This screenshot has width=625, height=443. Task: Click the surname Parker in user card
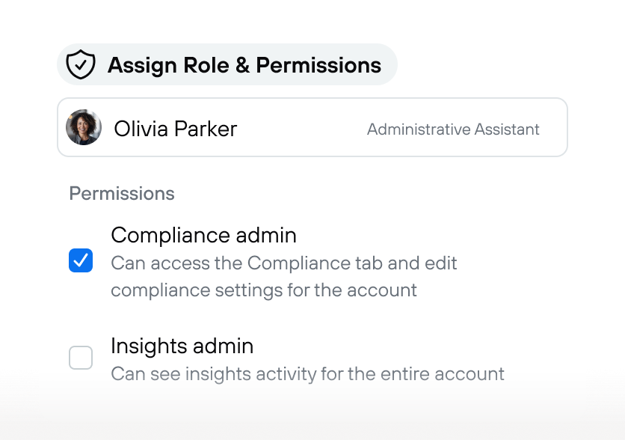tap(206, 129)
